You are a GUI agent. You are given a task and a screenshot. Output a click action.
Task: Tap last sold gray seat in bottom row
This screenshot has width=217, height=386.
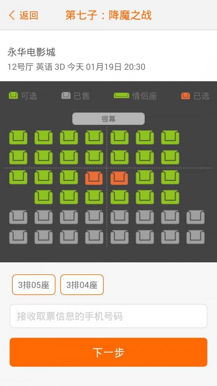click(x=196, y=237)
